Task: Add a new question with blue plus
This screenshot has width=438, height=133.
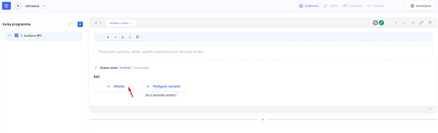Action: click(80, 24)
